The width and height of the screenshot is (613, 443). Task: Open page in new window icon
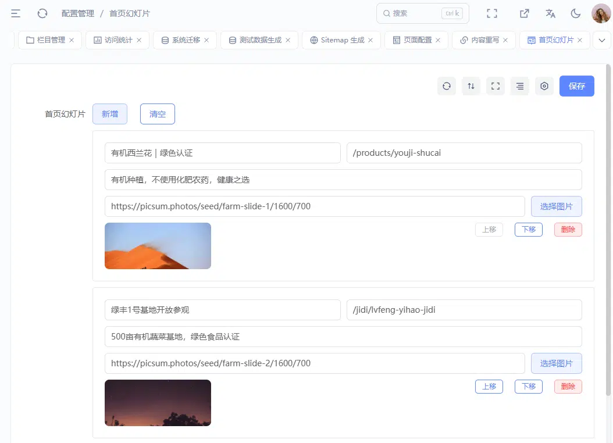coord(524,14)
